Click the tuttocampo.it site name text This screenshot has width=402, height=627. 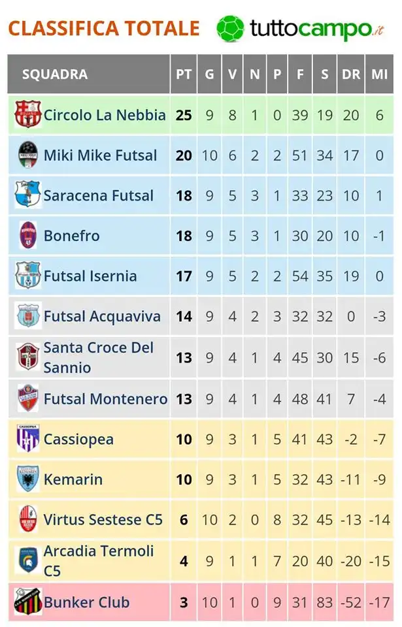tap(317, 29)
